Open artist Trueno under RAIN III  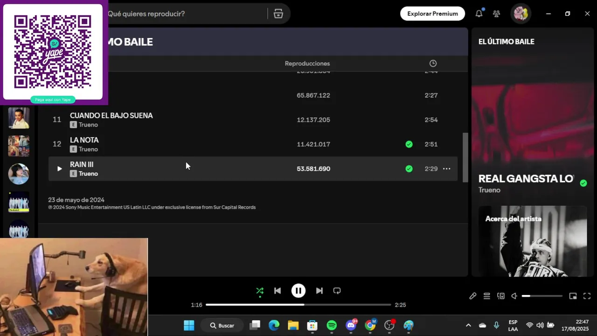(88, 174)
